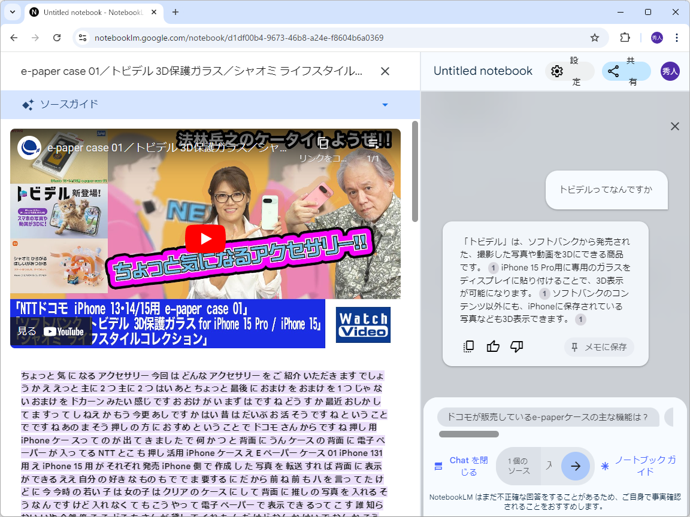
Task: Collapse the ソースガイド section
Action: 385,105
